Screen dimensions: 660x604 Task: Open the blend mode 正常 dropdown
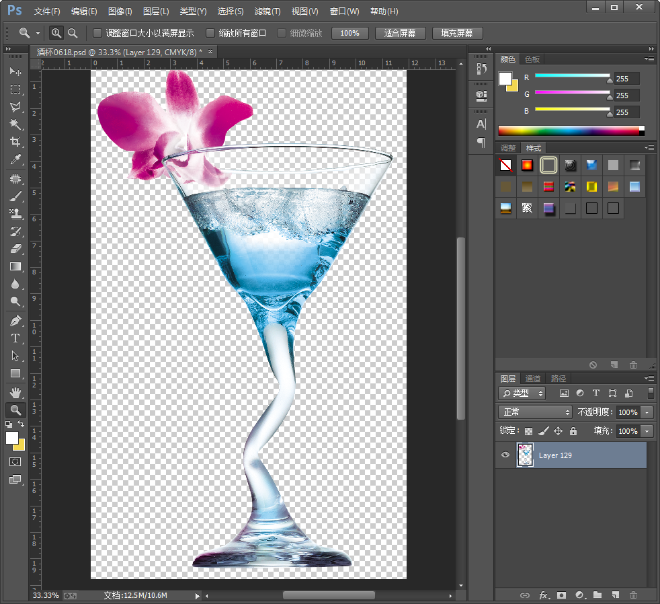coord(535,412)
